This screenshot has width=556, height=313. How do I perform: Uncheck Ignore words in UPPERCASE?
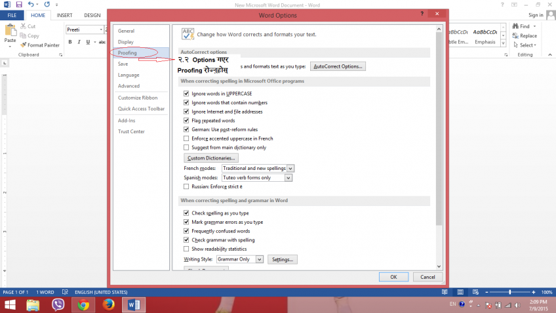point(186,94)
